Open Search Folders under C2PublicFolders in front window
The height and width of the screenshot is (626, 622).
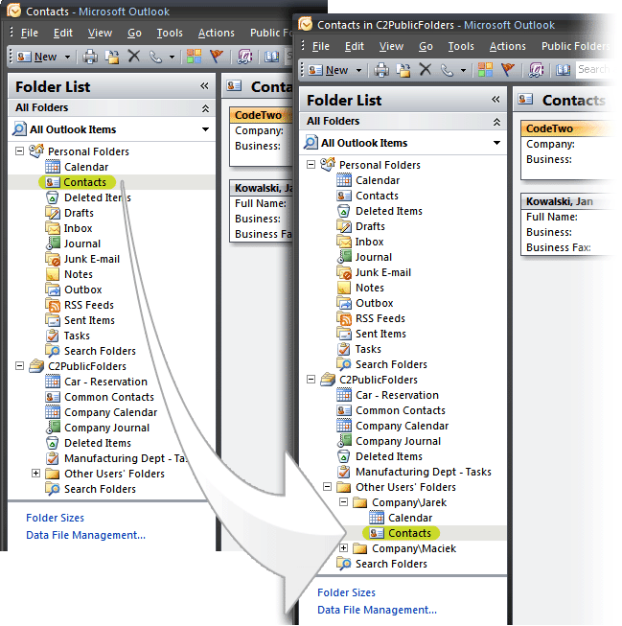coord(382,564)
